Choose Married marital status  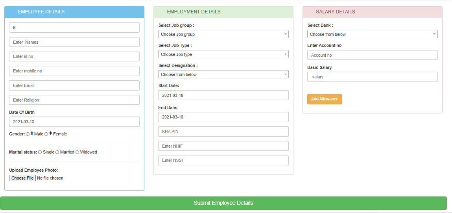point(57,152)
